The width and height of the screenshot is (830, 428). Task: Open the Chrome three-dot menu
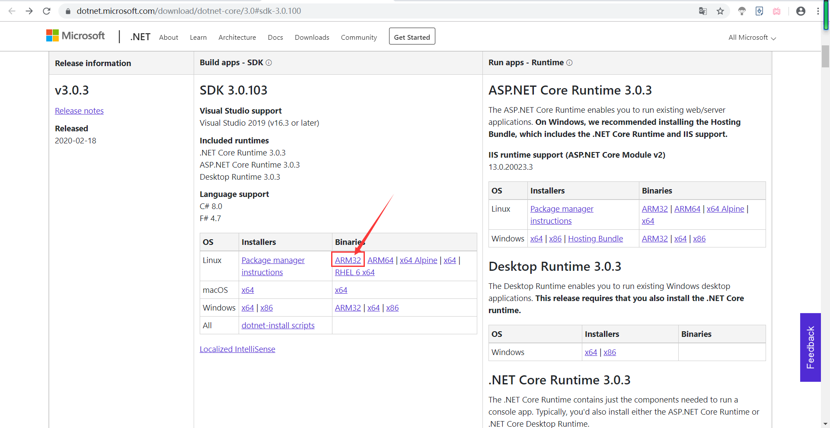click(818, 11)
